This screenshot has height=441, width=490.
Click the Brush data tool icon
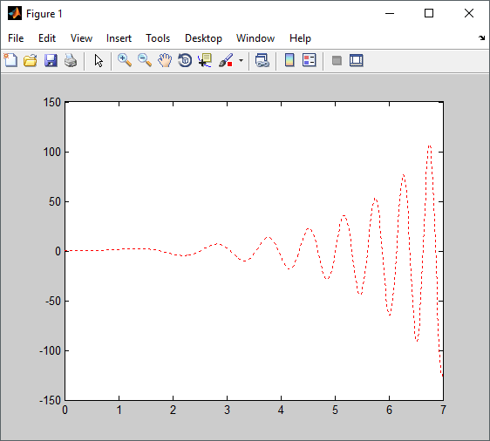(x=226, y=60)
